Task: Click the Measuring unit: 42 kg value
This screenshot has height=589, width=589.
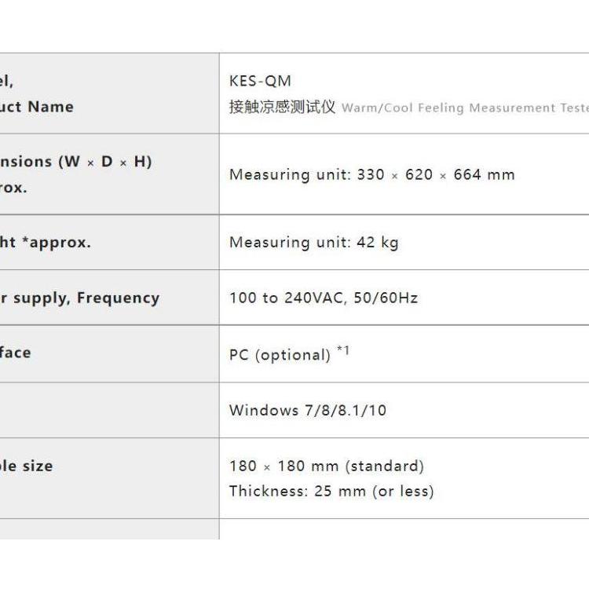Action: [x=314, y=243]
